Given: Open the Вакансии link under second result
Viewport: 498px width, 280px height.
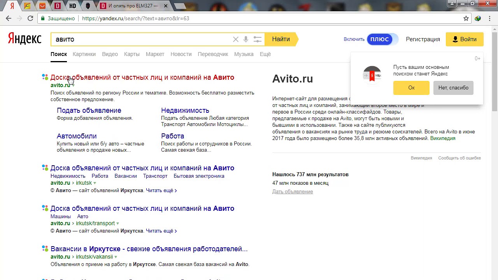Looking at the screenshot, I should pos(126,176).
